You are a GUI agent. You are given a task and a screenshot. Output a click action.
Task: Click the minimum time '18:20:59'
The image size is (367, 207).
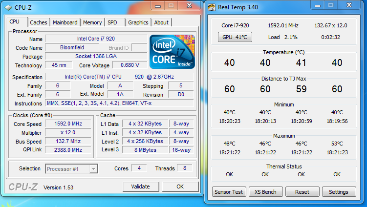[x=302, y=121]
